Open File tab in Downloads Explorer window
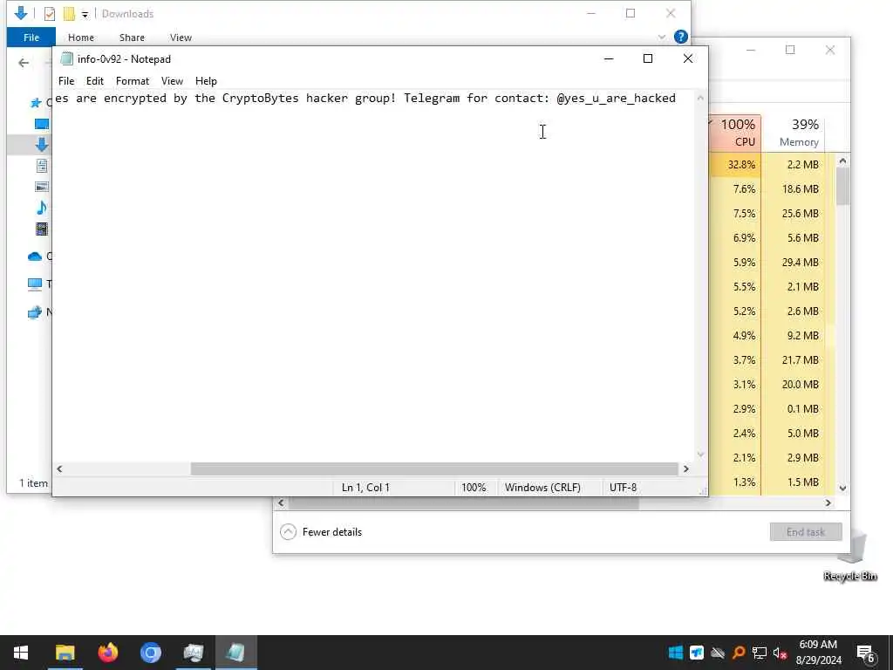The height and width of the screenshot is (670, 893). point(31,37)
